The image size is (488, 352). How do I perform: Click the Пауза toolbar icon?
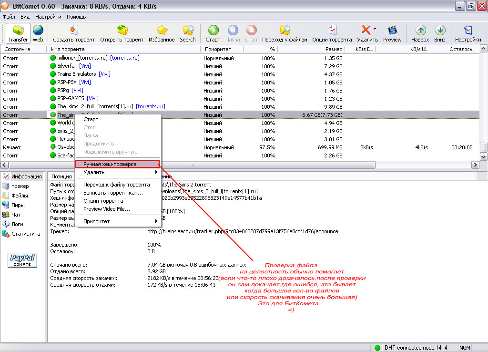pos(233,33)
